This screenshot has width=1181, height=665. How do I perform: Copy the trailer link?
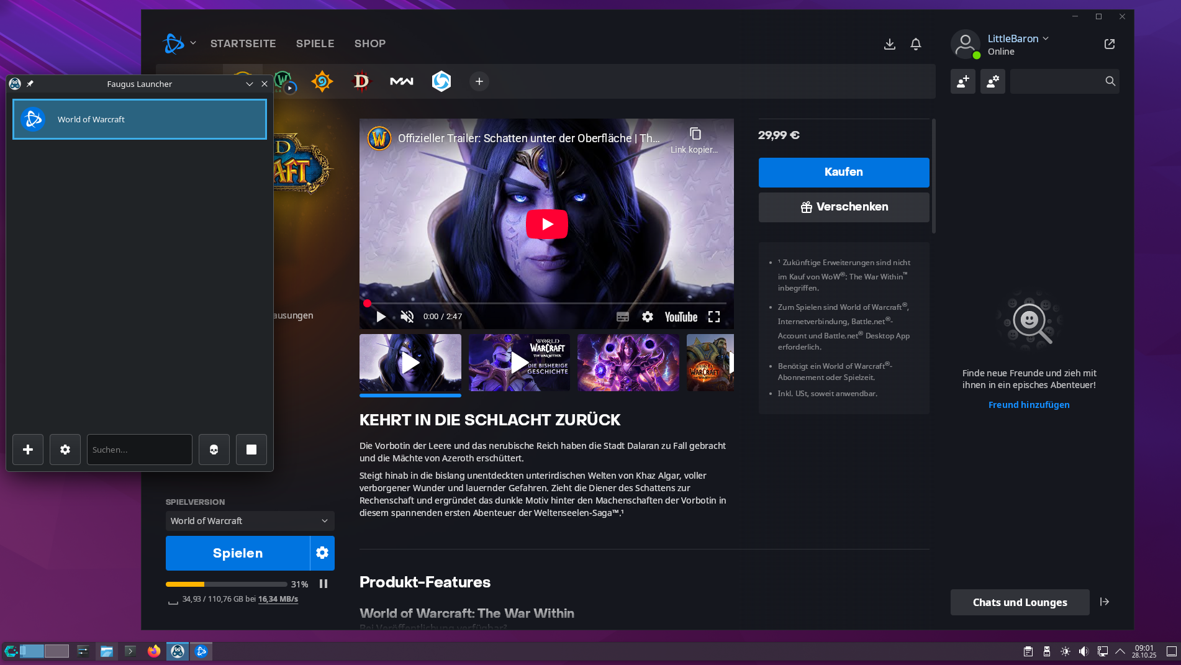695,140
